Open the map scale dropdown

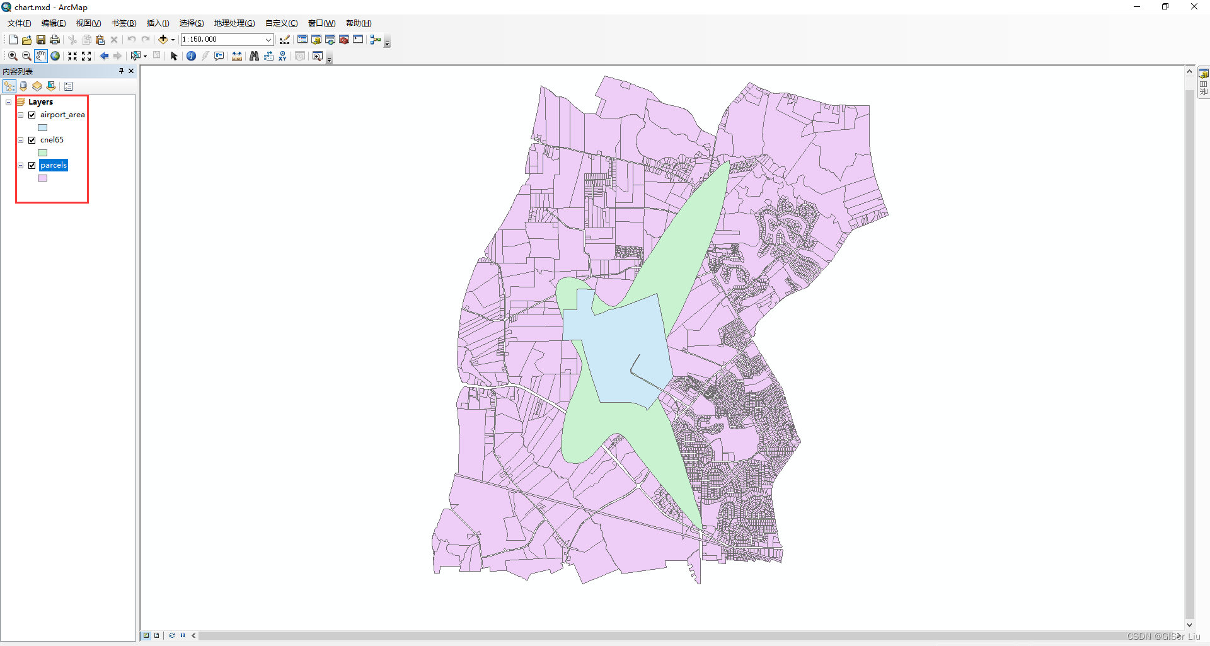tap(268, 40)
